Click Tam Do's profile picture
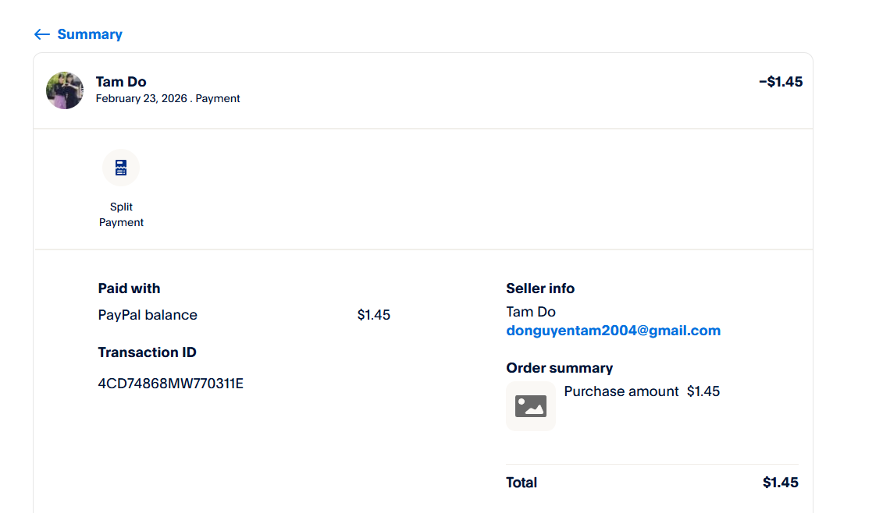Image resolution: width=890 pixels, height=513 pixels. coord(65,90)
